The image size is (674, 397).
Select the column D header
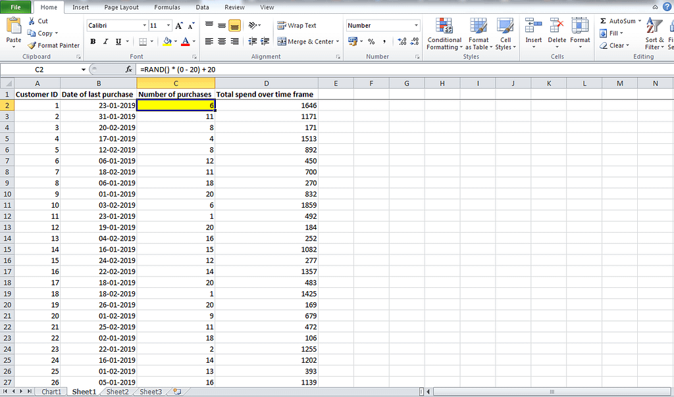267,83
